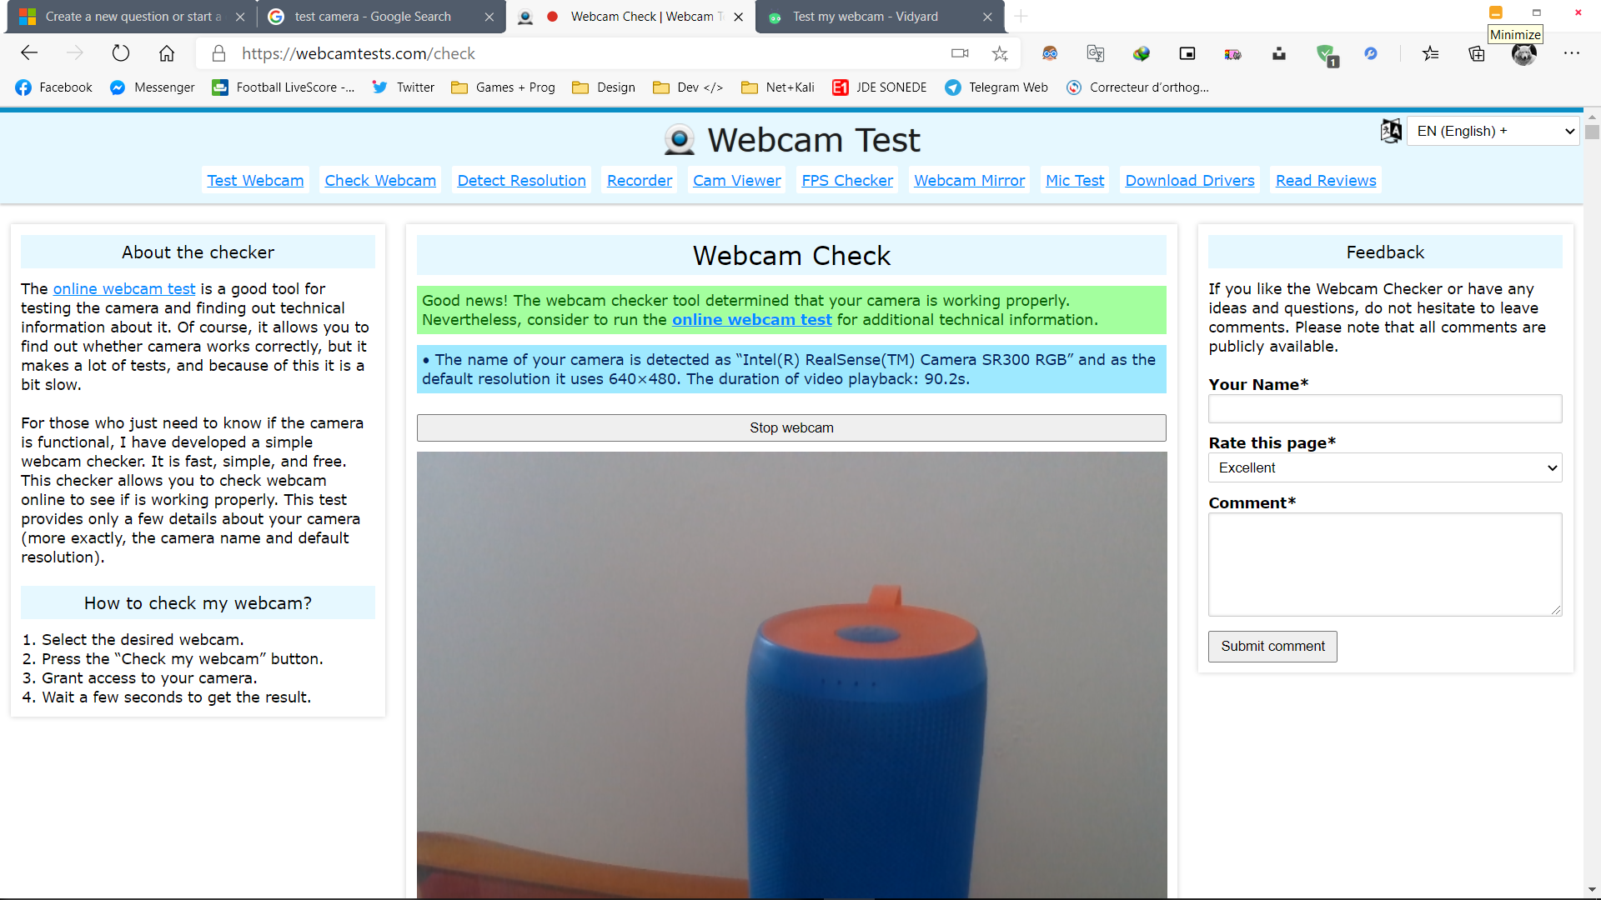Expand the Net+Kali bookmark folder
The width and height of the screenshot is (1601, 900).
(x=778, y=87)
